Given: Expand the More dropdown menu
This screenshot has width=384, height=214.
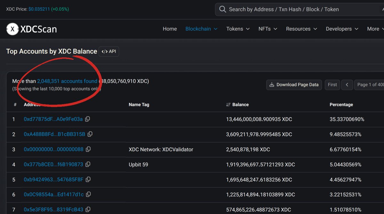Looking at the screenshot, I should click(375, 29).
